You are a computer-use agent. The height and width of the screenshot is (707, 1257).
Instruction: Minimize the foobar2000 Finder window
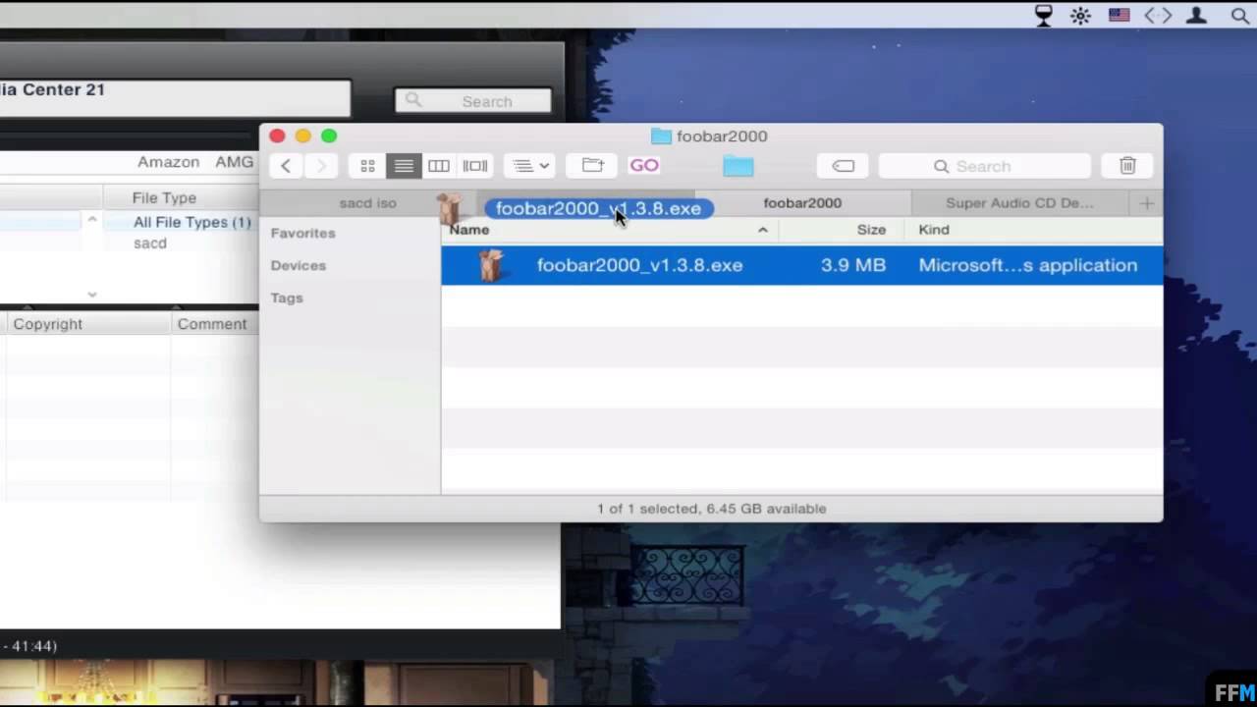click(302, 136)
